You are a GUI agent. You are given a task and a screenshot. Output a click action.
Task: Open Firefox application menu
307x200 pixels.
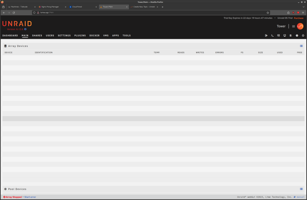(303, 13)
